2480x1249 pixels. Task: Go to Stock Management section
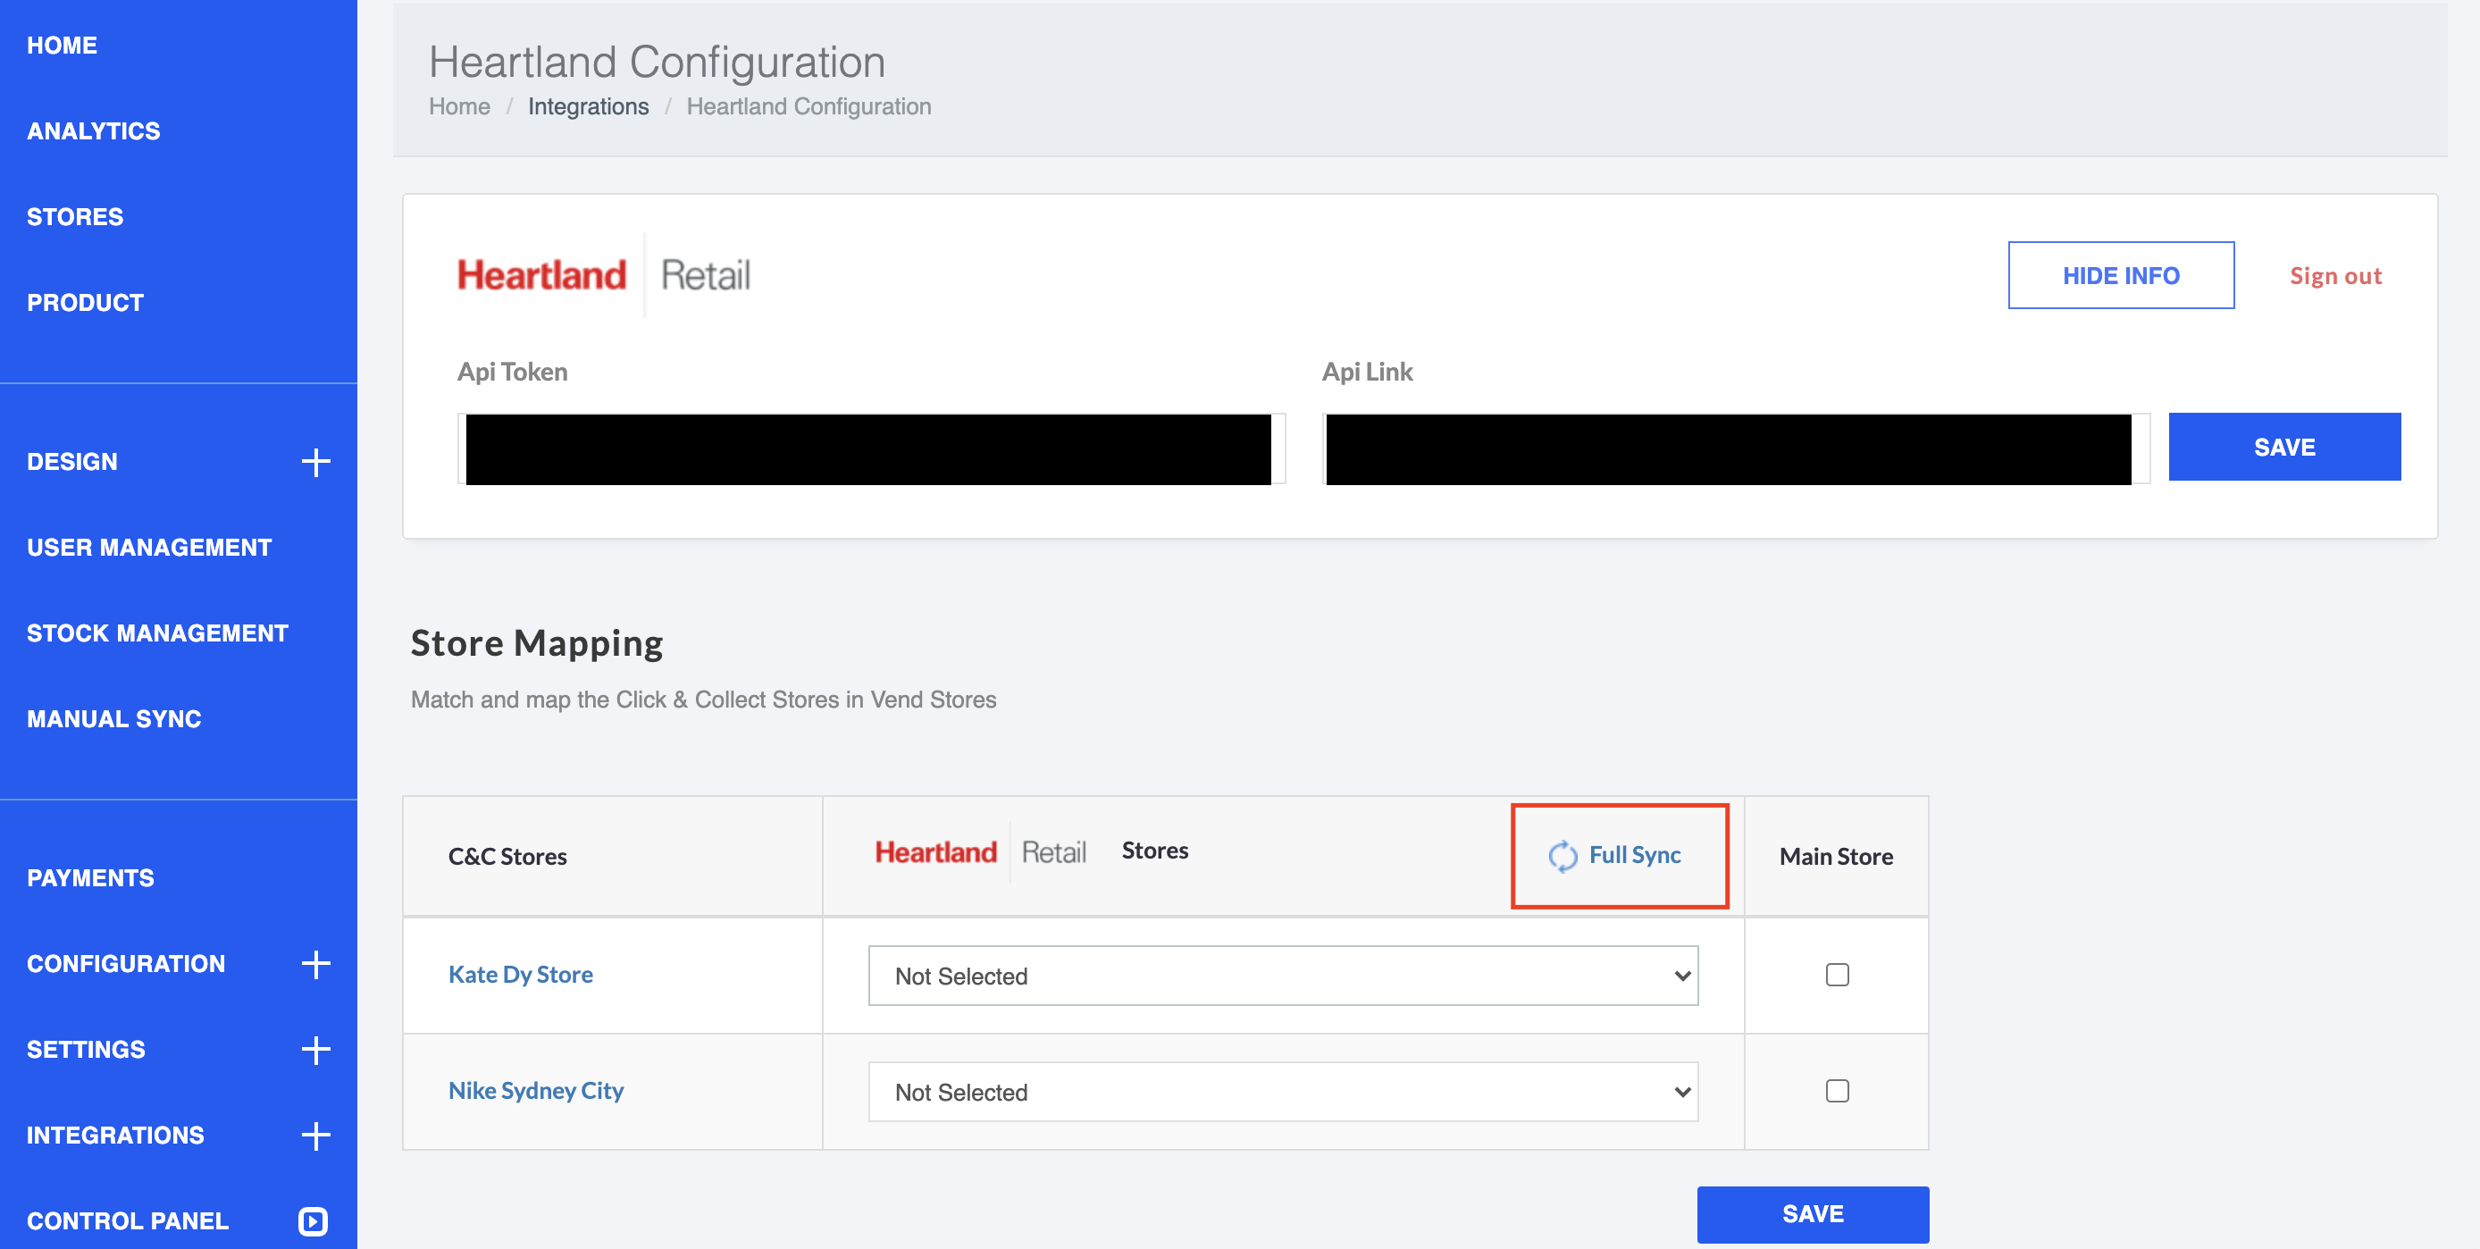(157, 633)
